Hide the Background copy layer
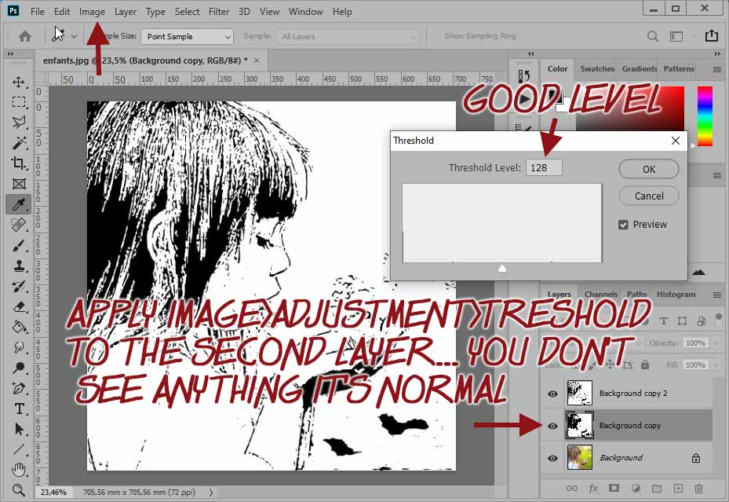This screenshot has height=502, width=729. [552, 426]
